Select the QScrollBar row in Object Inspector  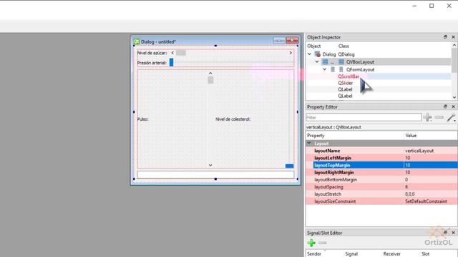[x=379, y=76]
